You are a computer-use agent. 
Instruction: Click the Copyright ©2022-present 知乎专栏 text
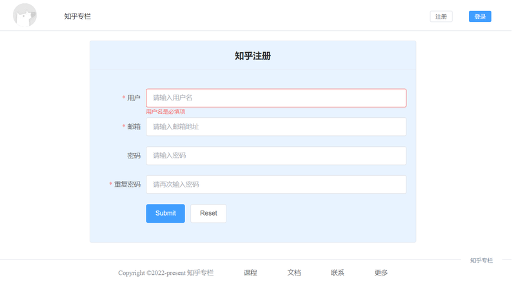pos(166,273)
